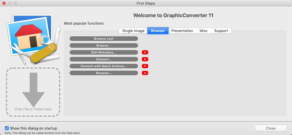
Task: Switch to the Single Image tab
Action: (133, 31)
